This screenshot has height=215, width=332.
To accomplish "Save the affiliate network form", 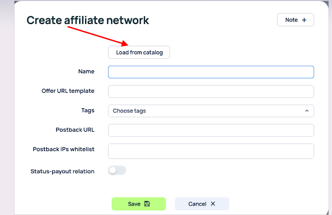I will tap(139, 204).
